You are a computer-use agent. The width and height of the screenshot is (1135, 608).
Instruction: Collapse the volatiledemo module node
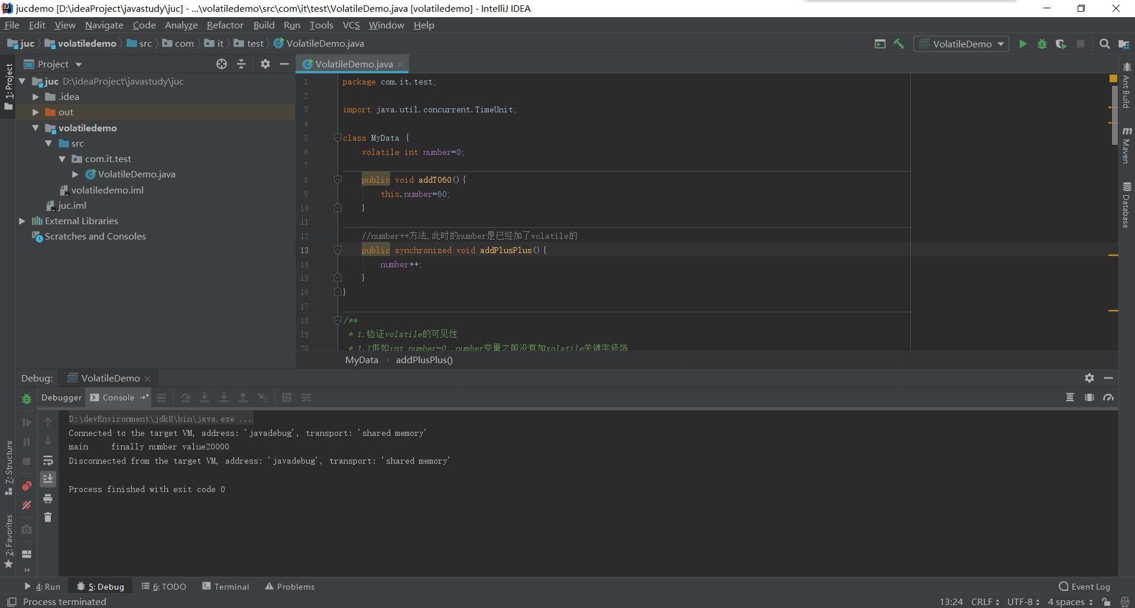[35, 128]
